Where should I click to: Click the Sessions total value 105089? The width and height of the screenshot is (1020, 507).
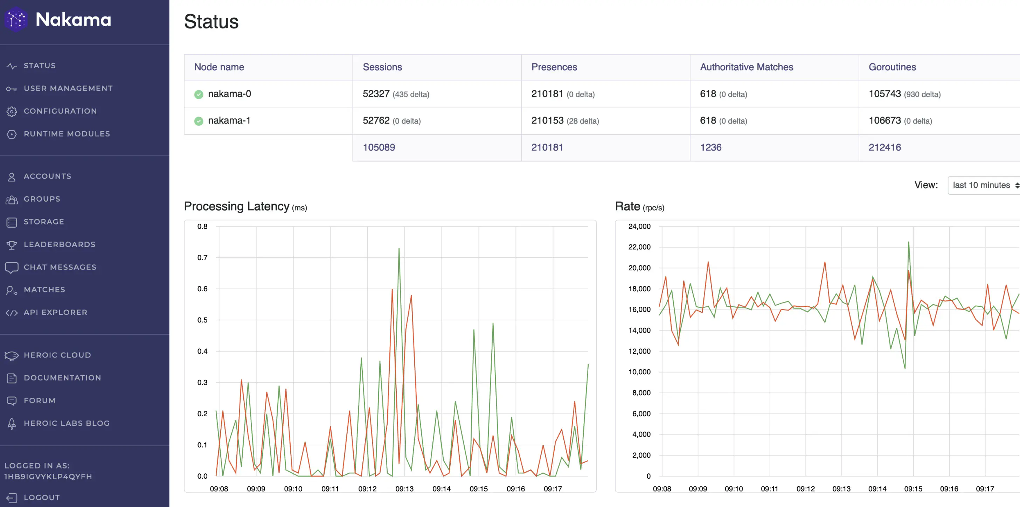pos(379,146)
